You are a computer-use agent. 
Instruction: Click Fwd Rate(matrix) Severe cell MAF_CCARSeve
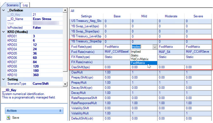197,52
